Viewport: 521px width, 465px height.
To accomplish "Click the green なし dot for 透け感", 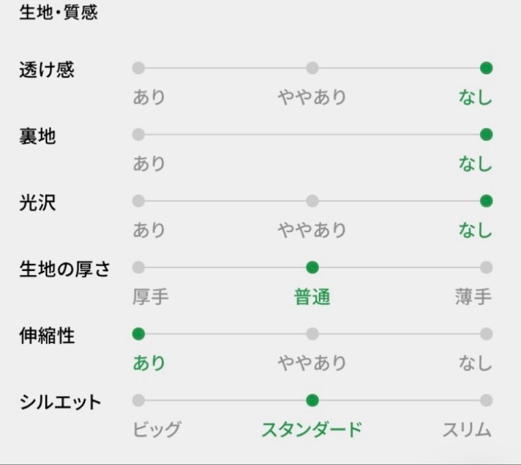I will click(x=486, y=68).
